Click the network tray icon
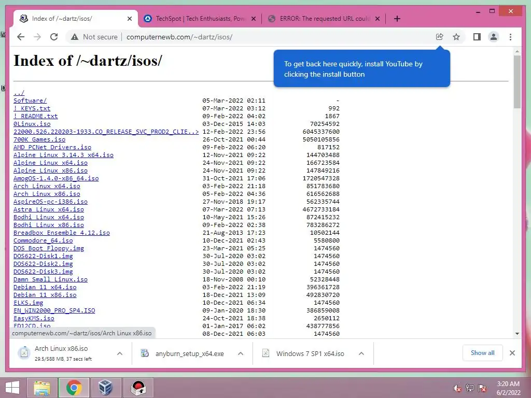The height and width of the screenshot is (398, 531). click(469, 388)
